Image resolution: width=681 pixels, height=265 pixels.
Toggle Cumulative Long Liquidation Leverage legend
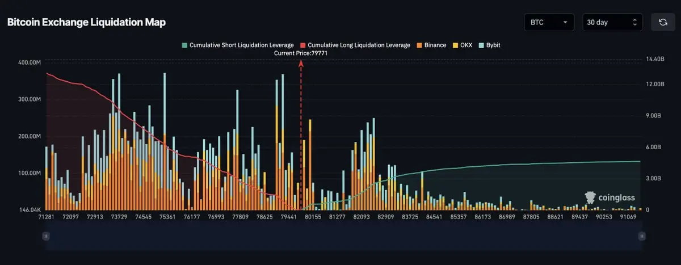click(x=355, y=45)
